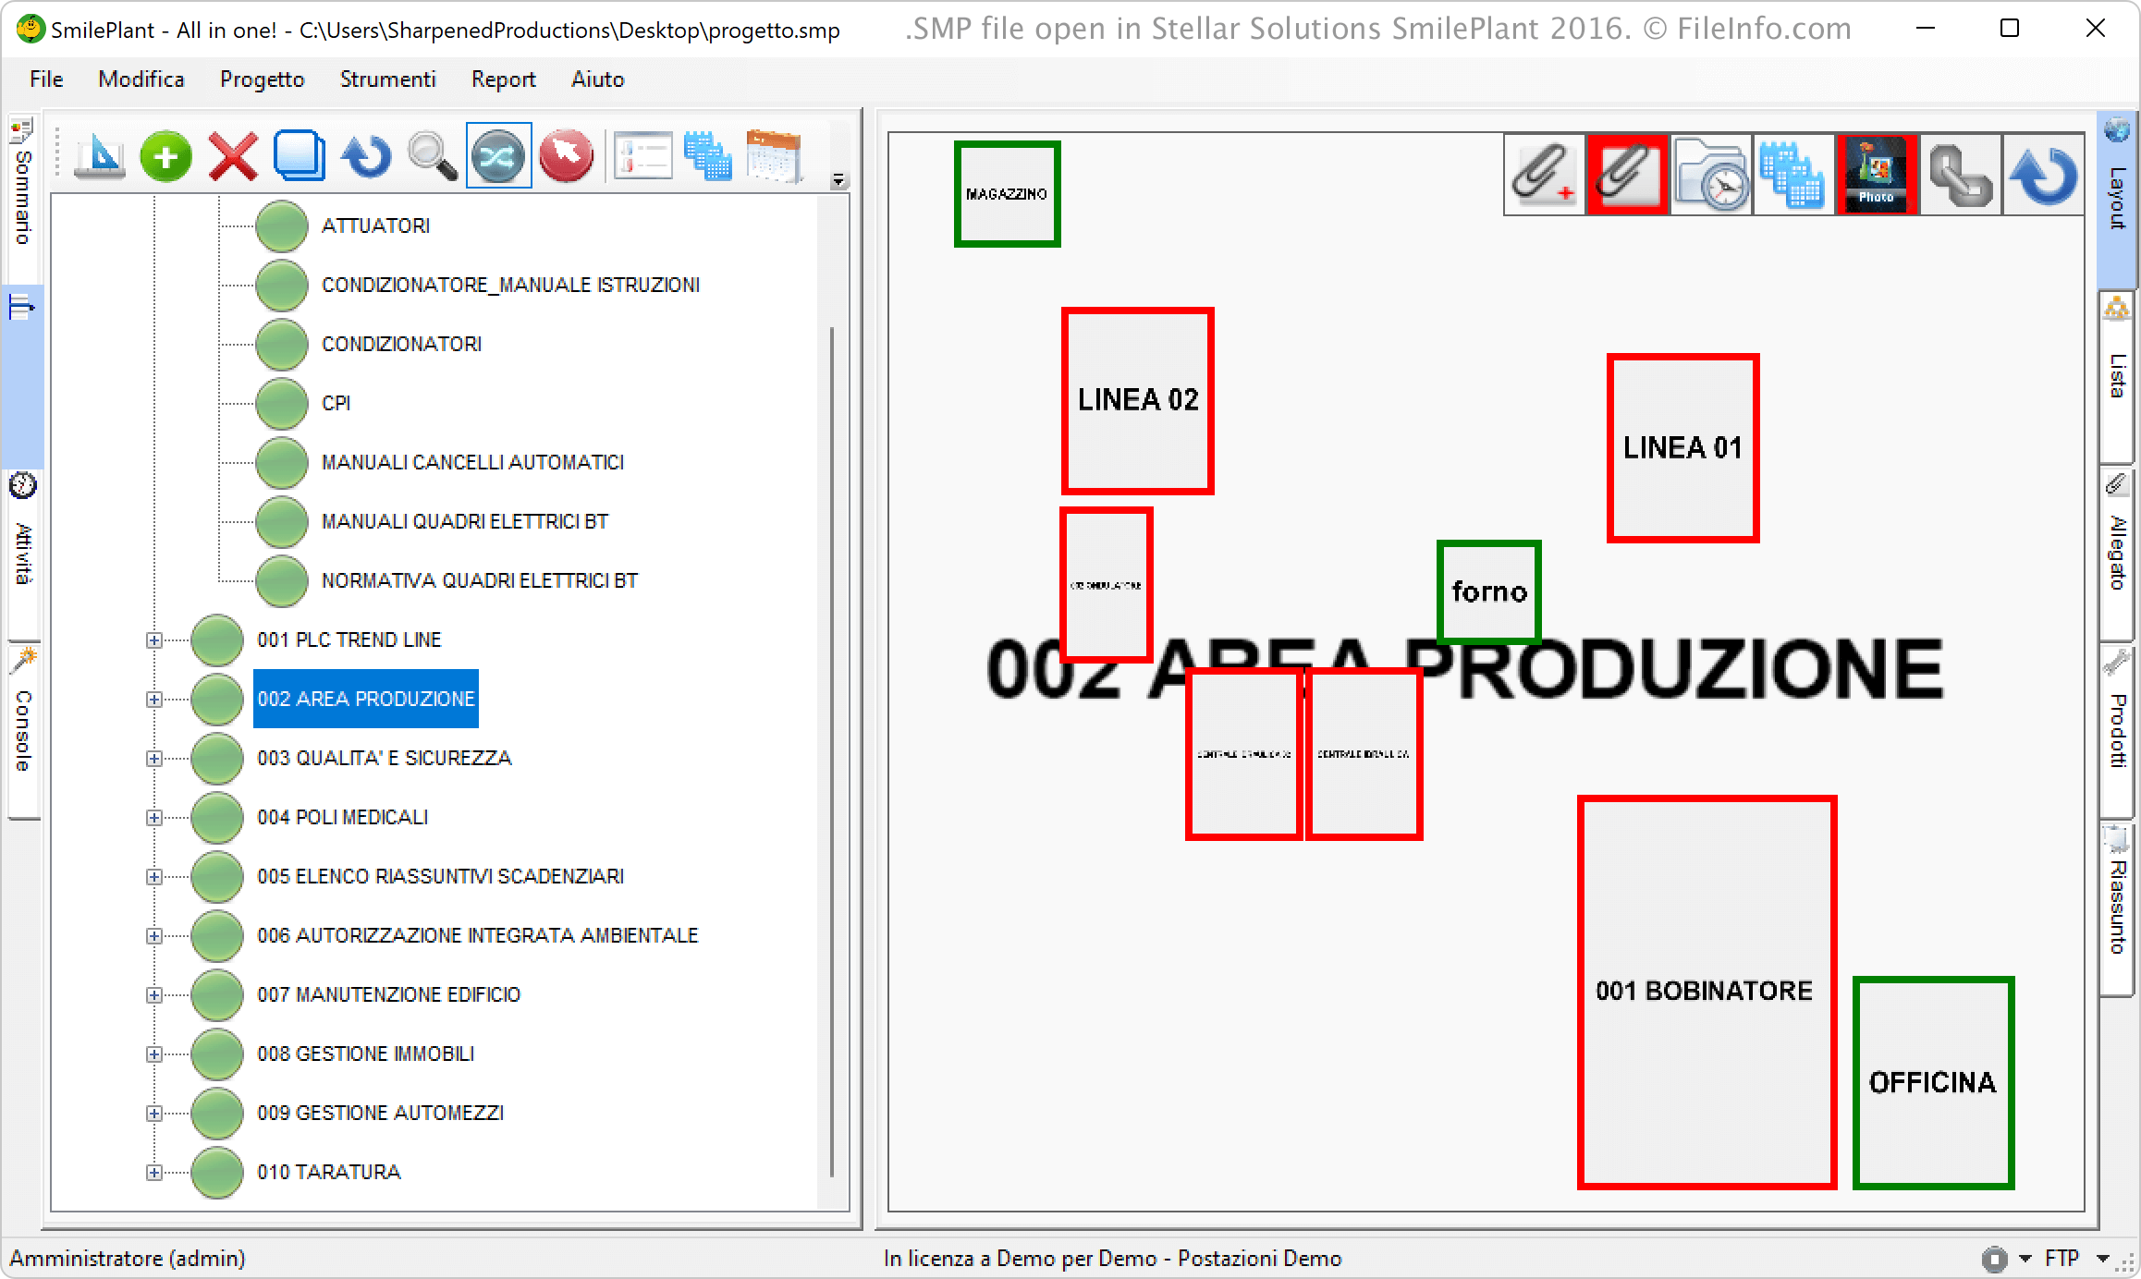Click the tree panel vertical scrollbar
This screenshot has height=1279, width=2141.
tap(832, 739)
